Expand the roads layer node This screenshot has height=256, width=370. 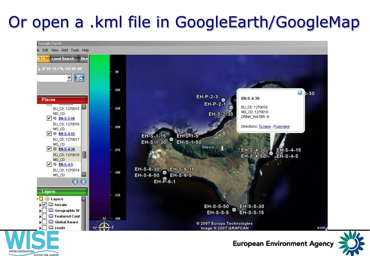40,228
